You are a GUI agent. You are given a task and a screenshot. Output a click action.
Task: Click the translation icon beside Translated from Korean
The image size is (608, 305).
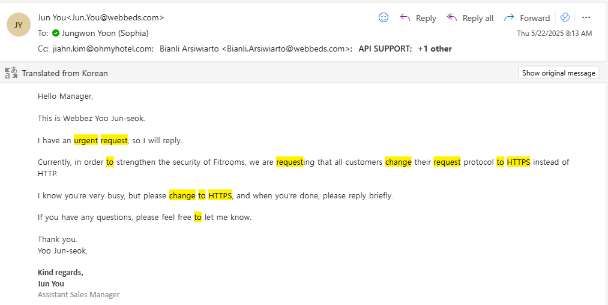11,73
